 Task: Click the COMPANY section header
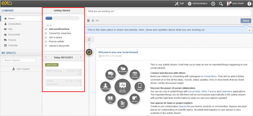pyautogui.click(x=8, y=11)
